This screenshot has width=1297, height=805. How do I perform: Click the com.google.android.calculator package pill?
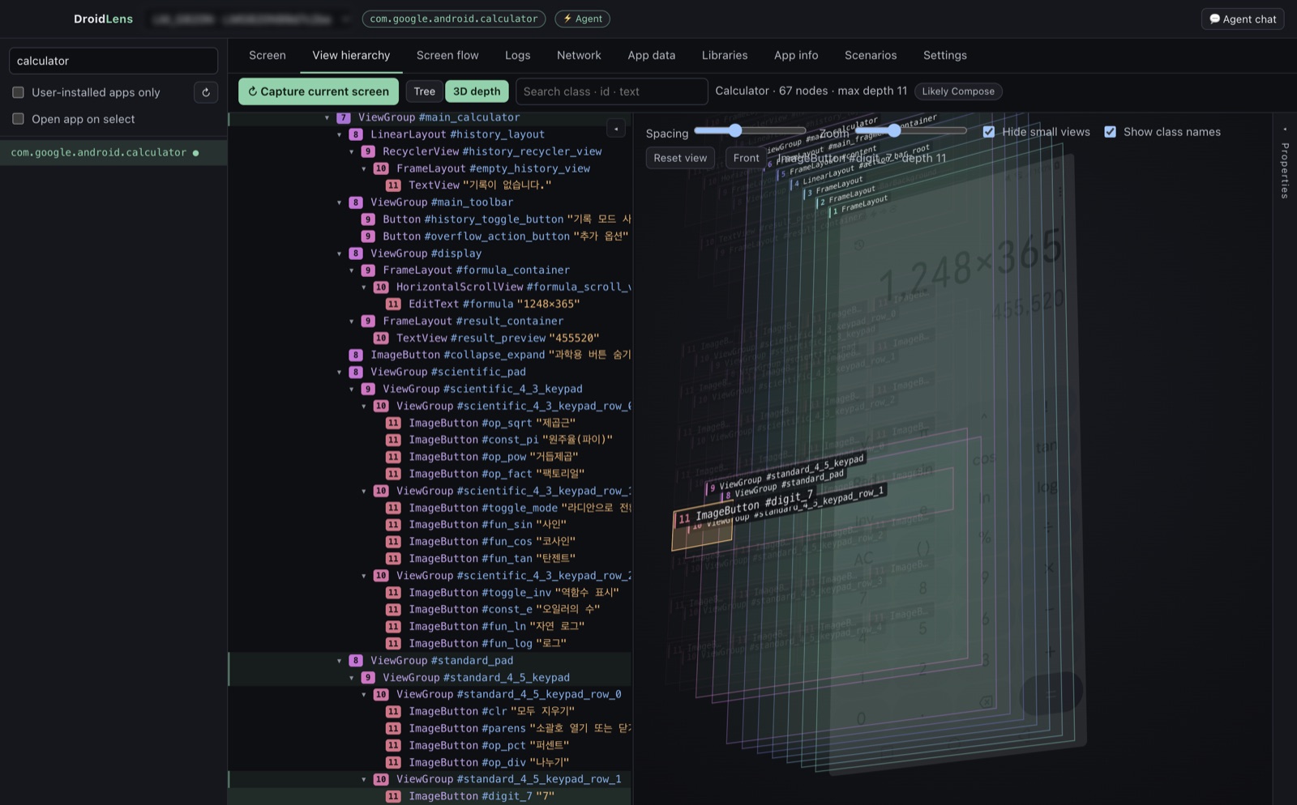(454, 19)
